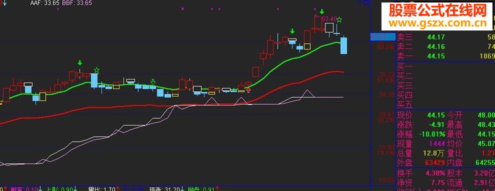Click the red up arrow signal marker
This screenshot has width=495, height=191.
coord(249,90)
